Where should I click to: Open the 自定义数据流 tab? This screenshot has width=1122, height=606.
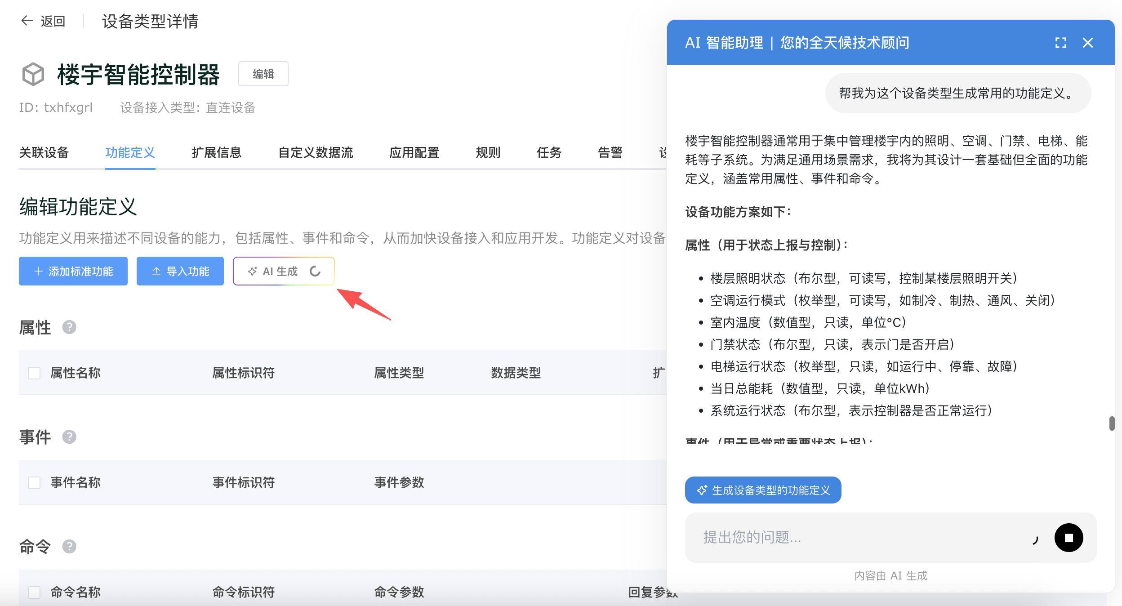click(316, 152)
